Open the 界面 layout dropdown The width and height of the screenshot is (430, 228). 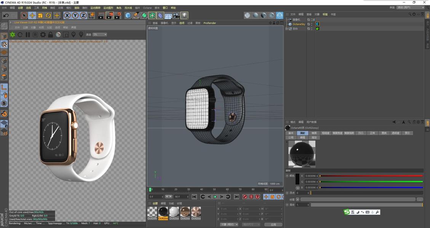tap(410, 7)
